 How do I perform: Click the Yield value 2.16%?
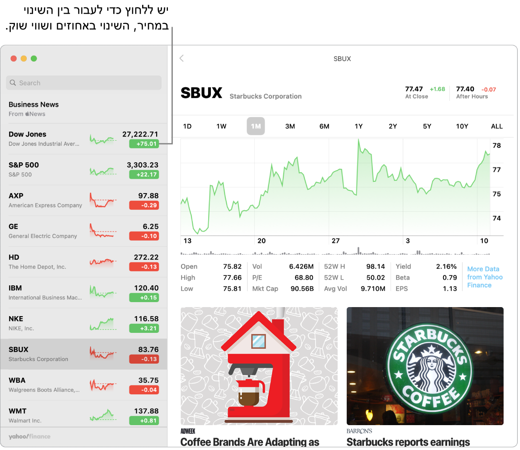pos(446,267)
